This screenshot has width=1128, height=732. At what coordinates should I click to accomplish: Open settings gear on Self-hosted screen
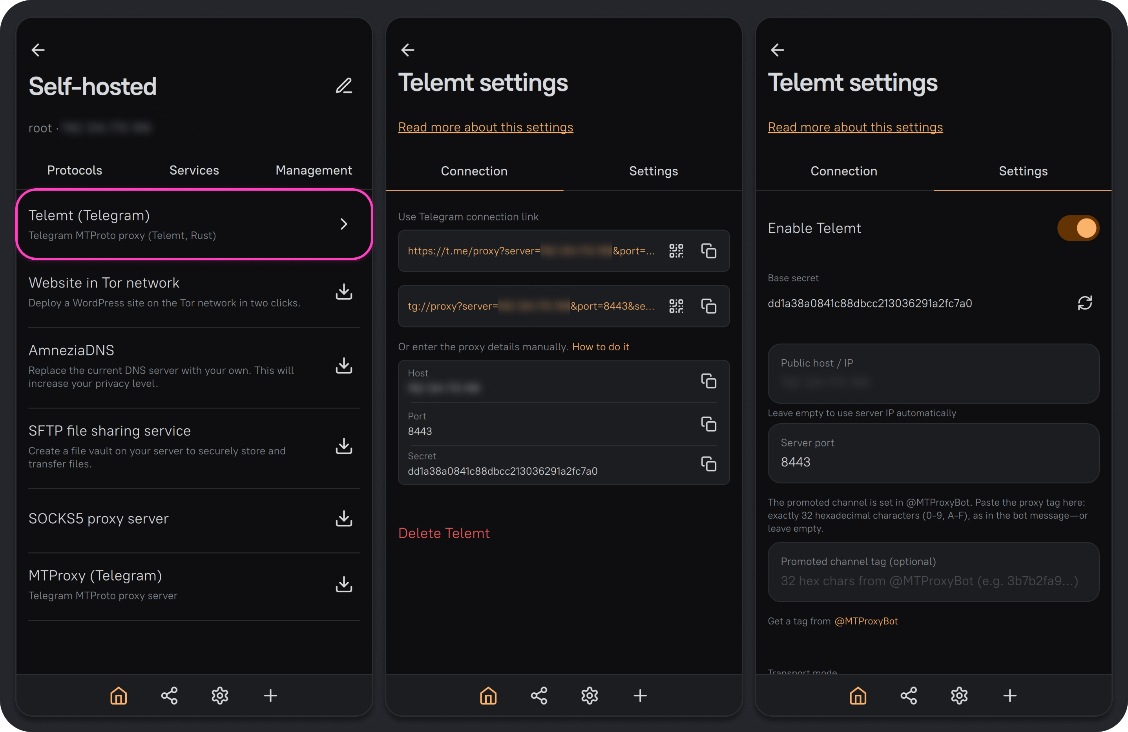click(220, 696)
